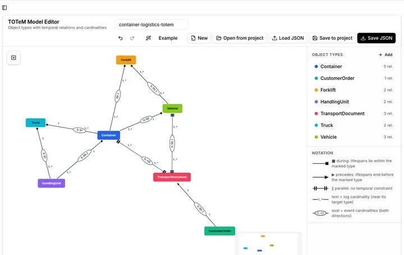The height and width of the screenshot is (255, 404).
Task: Click the cardinality oval between Vehicle and Container
Action: [146, 120]
